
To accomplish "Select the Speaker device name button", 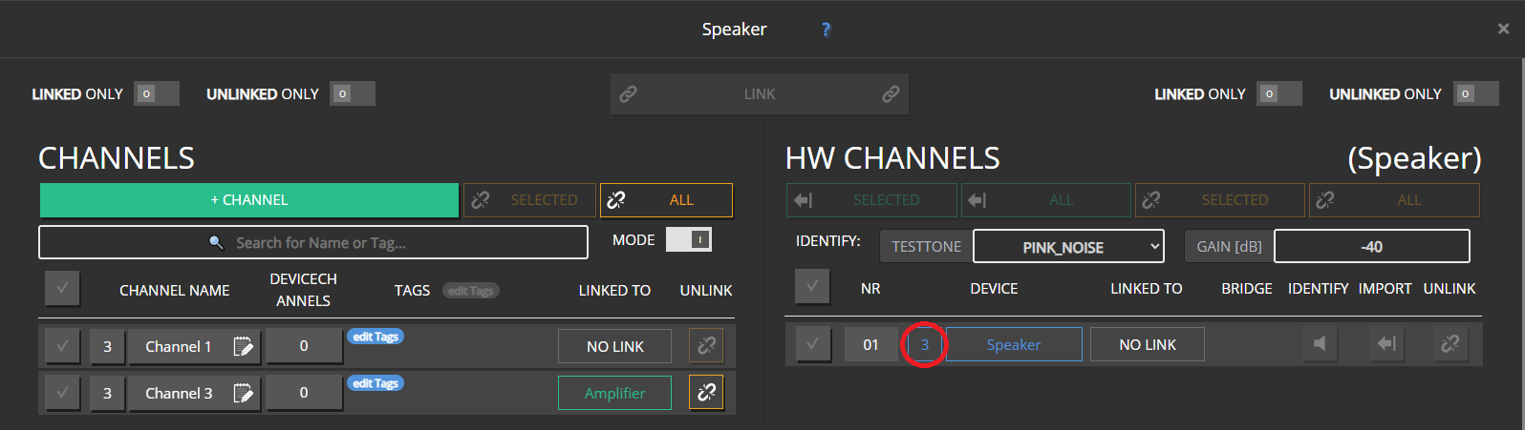I will [1013, 345].
